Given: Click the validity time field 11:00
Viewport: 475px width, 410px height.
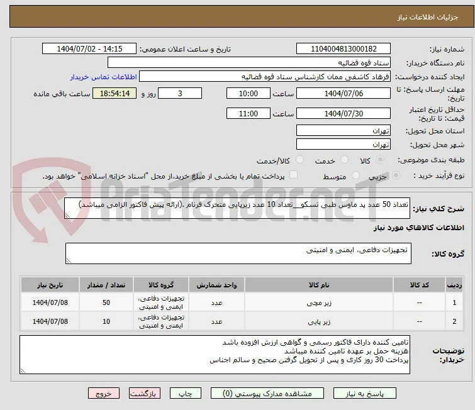Looking at the screenshot, I should point(249,113).
